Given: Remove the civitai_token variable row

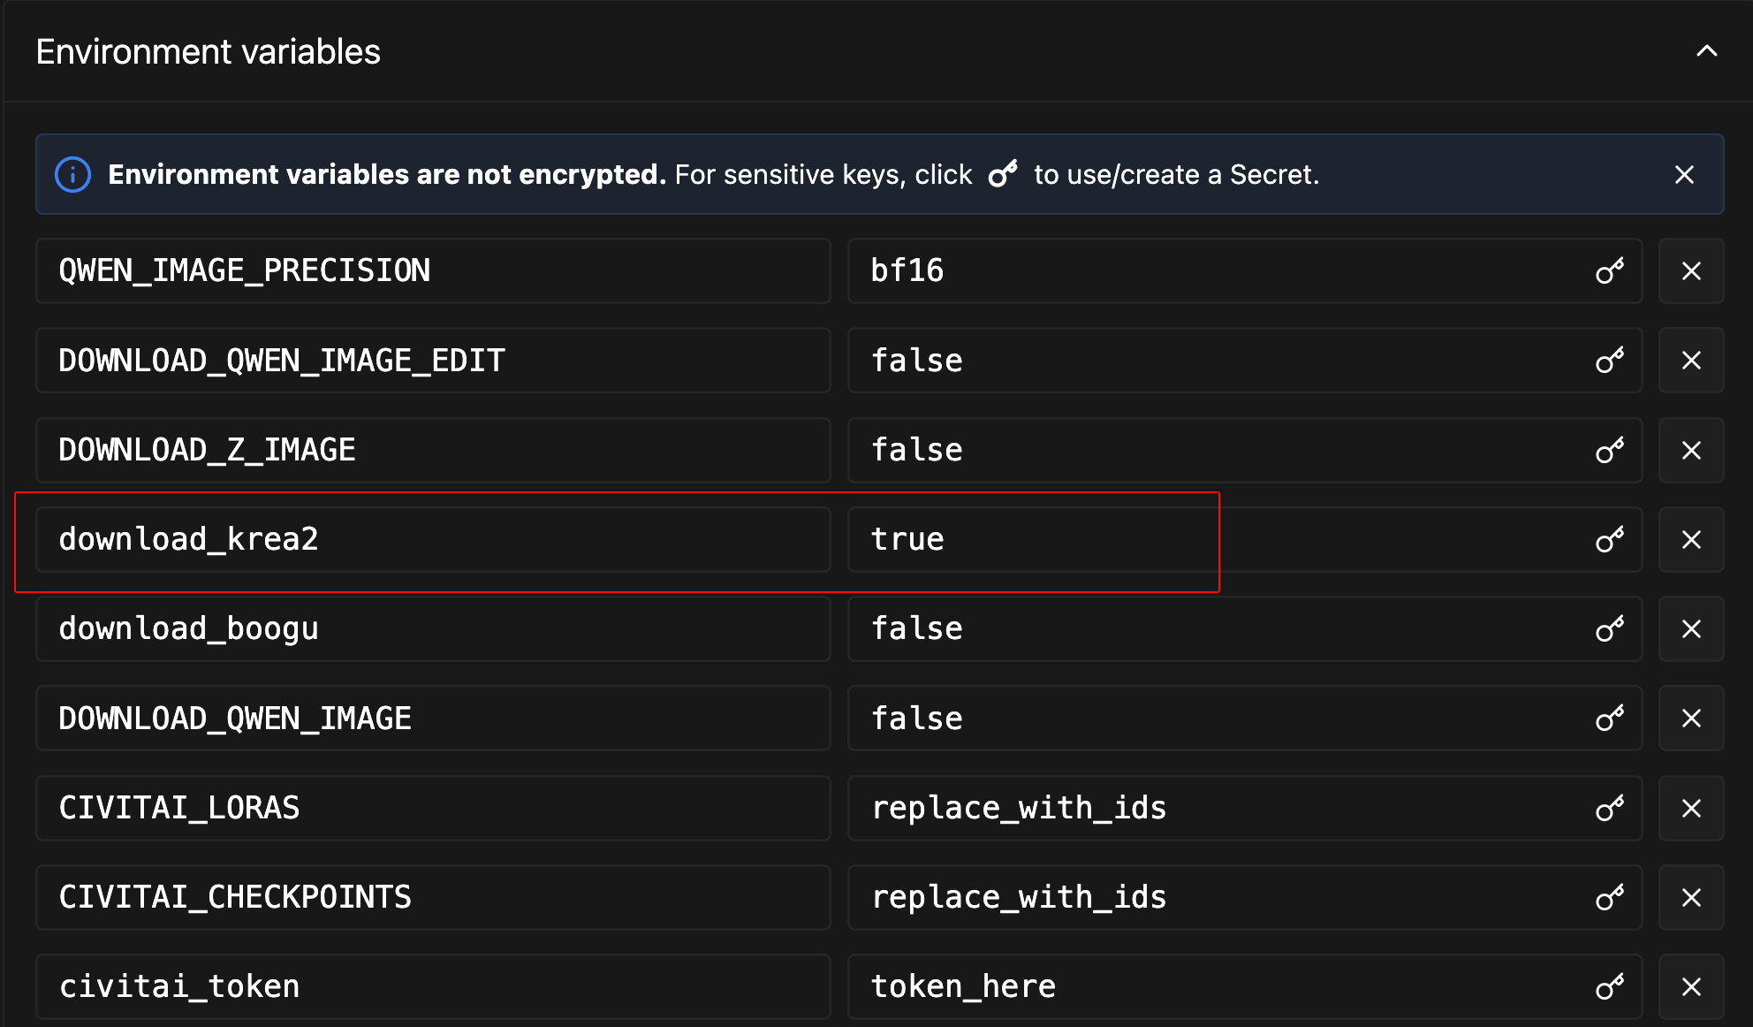Looking at the screenshot, I should point(1691,987).
